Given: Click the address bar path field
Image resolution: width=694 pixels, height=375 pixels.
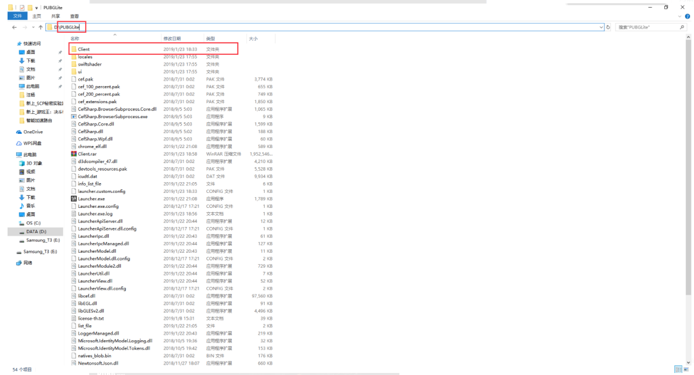Looking at the screenshot, I should [324, 27].
